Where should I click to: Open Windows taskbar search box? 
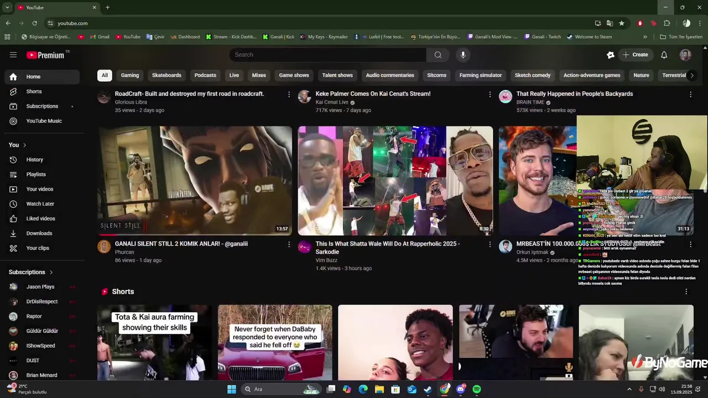coord(281,389)
